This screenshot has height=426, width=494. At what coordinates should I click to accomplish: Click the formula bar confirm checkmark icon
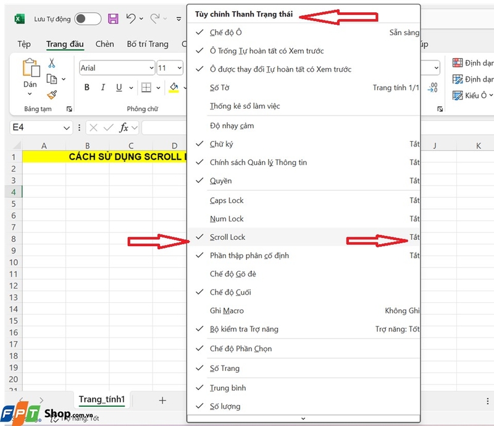click(x=109, y=127)
